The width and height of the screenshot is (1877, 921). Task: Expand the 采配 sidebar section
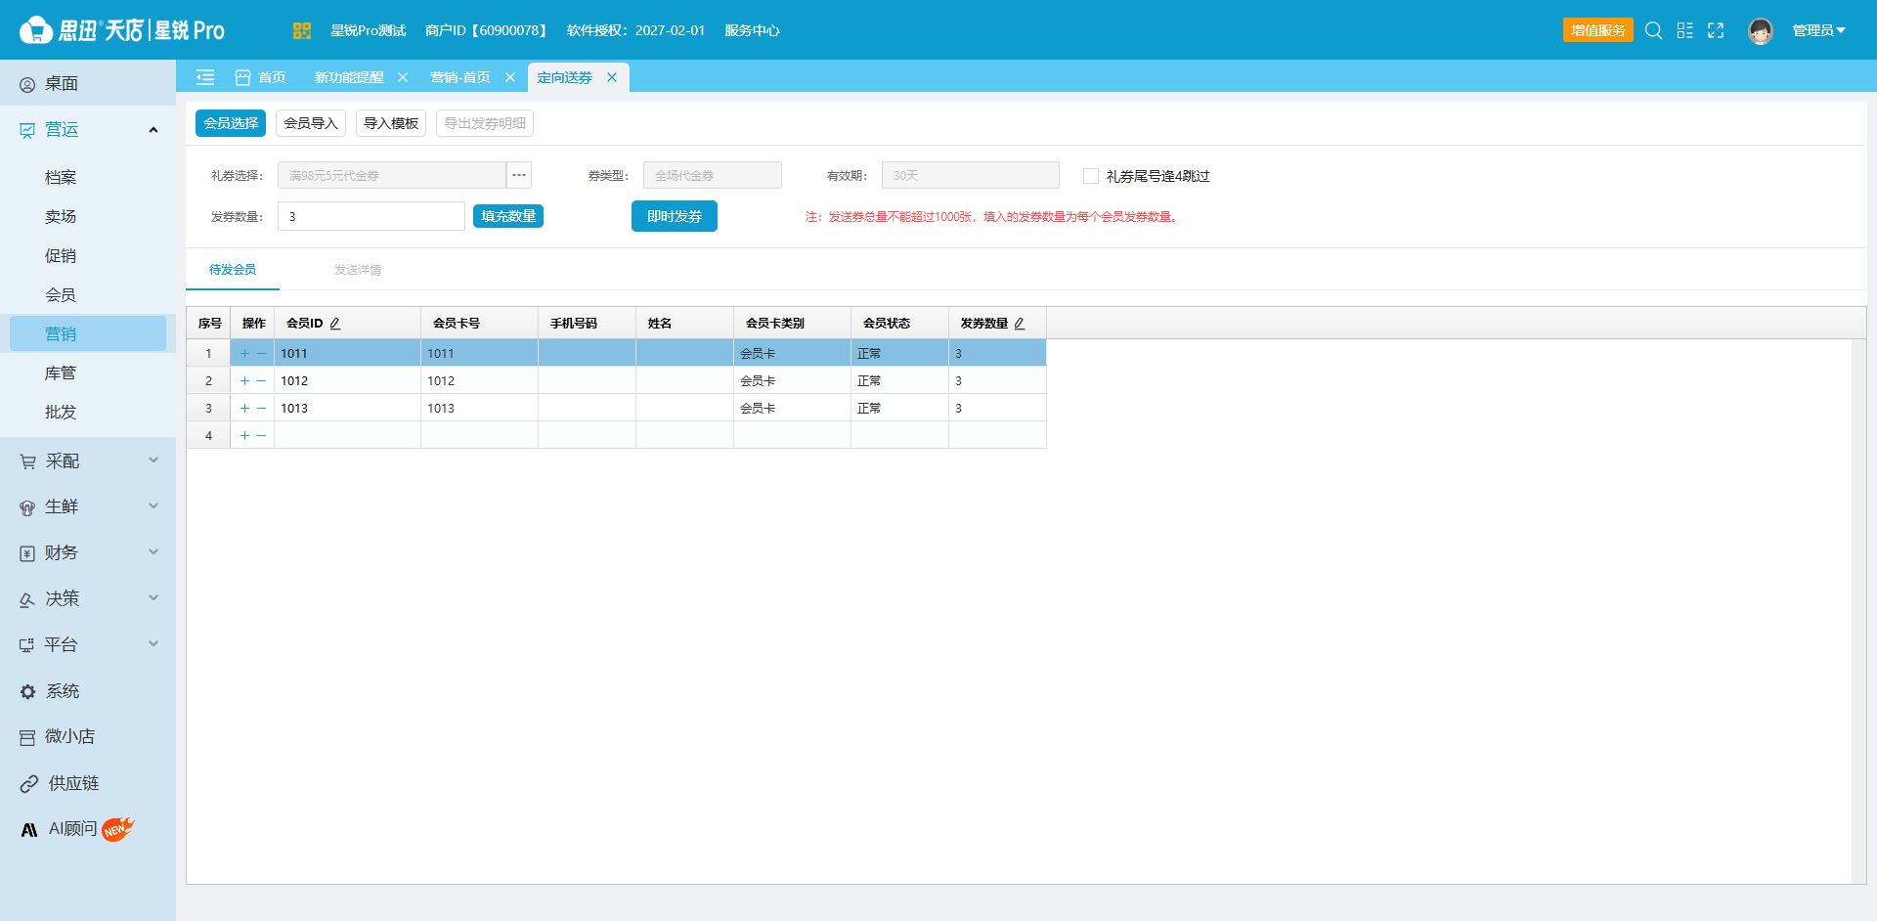pyautogui.click(x=88, y=460)
